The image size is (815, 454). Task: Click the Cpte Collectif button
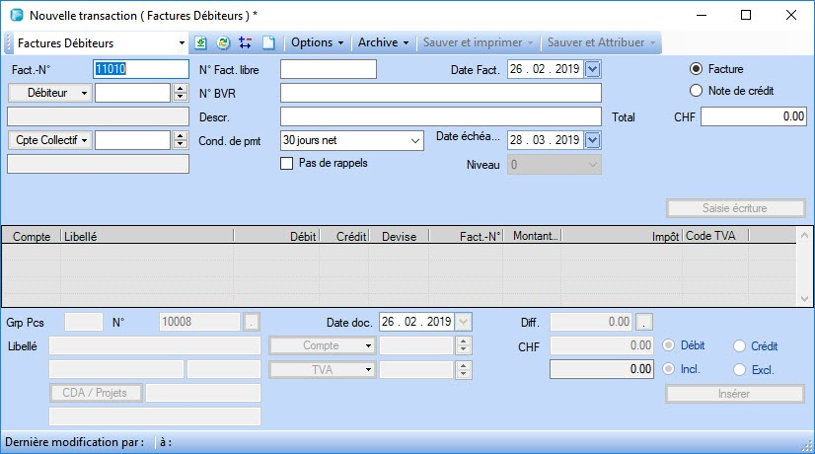point(49,140)
